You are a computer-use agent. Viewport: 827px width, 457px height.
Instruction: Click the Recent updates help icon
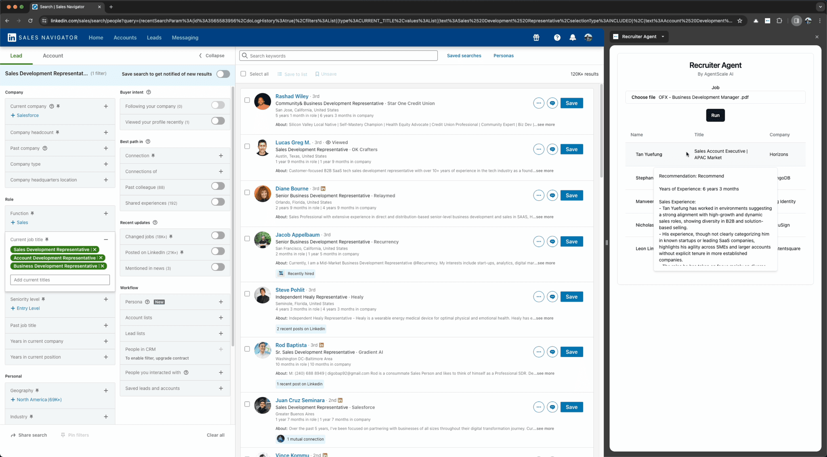(155, 223)
